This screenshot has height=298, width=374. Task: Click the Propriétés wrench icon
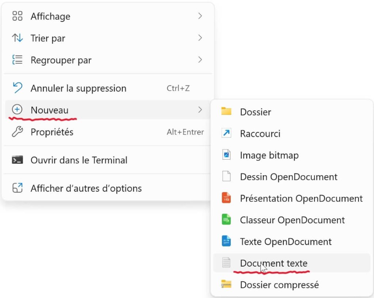point(18,132)
